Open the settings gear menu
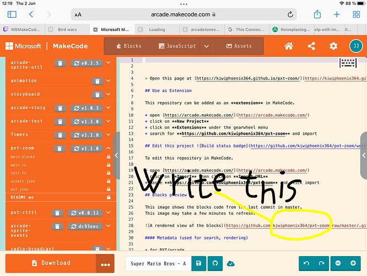The height and width of the screenshot is (276, 367). click(x=333, y=46)
